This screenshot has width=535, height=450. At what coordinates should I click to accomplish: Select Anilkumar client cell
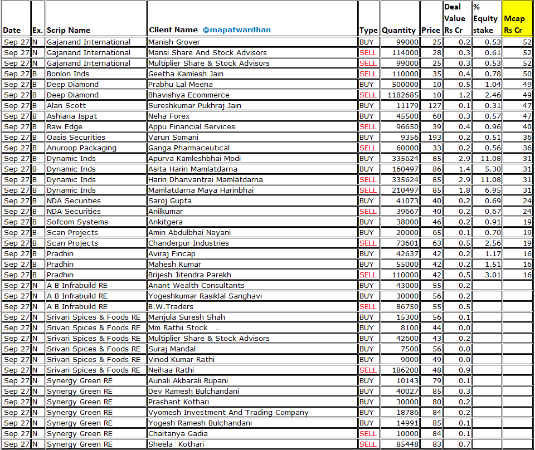pyautogui.click(x=252, y=211)
